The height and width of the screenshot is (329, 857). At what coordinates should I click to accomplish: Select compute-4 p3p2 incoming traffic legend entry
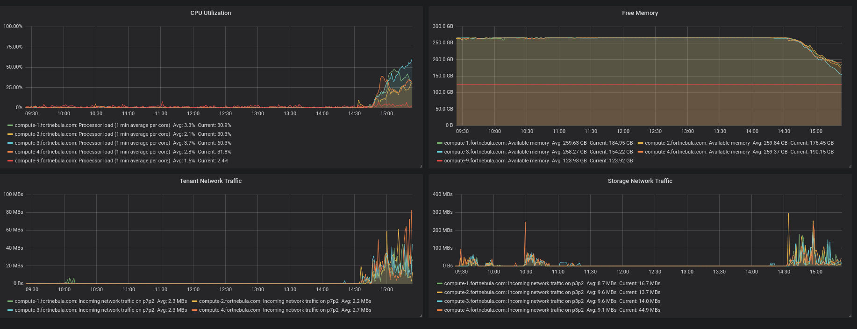(514, 310)
